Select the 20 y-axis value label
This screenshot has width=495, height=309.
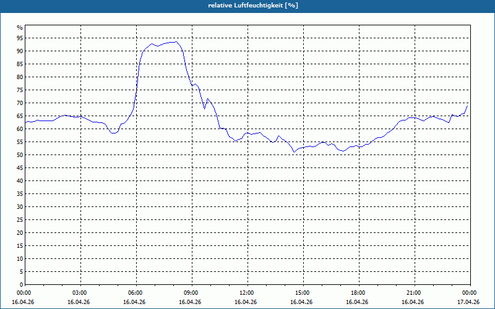20,233
